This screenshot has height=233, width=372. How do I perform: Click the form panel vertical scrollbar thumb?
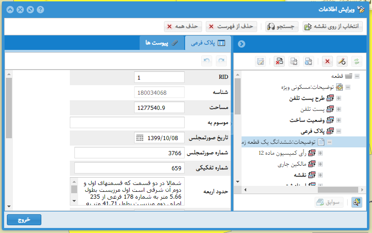pos(9,108)
